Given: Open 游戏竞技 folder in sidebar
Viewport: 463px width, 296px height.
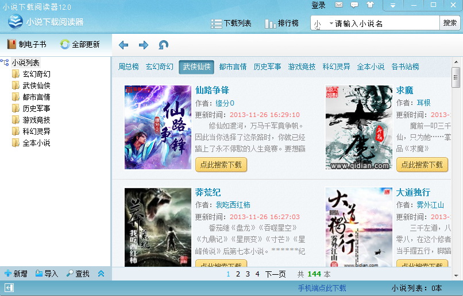Looking at the screenshot, I should point(36,120).
